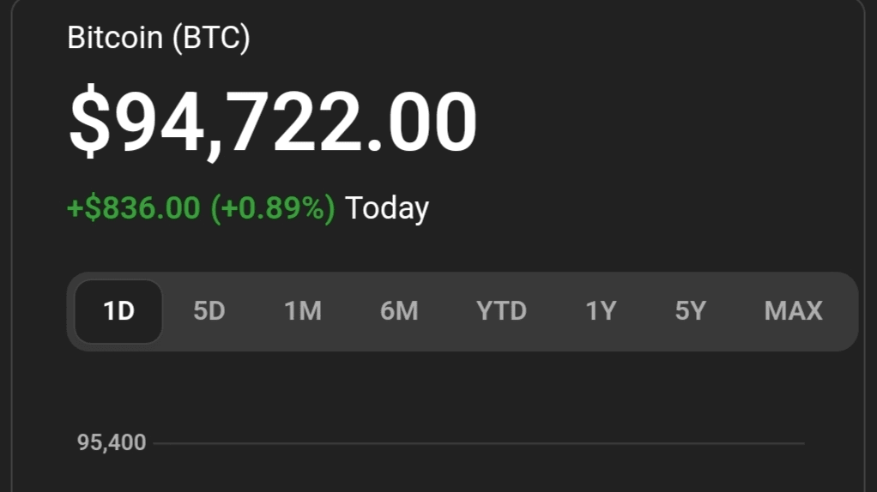The width and height of the screenshot is (877, 492).
Task: Click the plus sign before $836.00
Action: pos(72,208)
